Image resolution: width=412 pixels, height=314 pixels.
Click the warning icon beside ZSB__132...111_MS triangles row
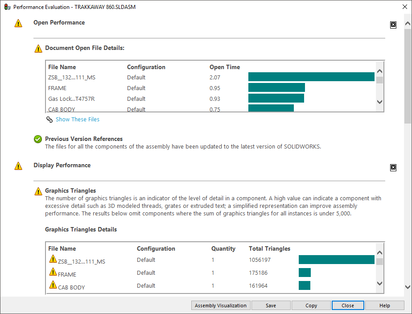point(53,259)
